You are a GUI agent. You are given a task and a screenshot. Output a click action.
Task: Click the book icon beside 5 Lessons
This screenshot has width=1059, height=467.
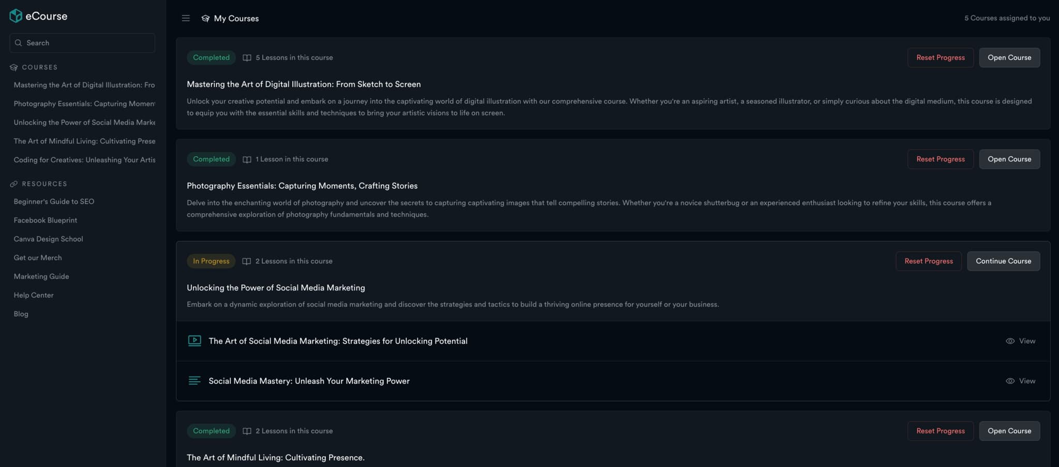point(247,58)
